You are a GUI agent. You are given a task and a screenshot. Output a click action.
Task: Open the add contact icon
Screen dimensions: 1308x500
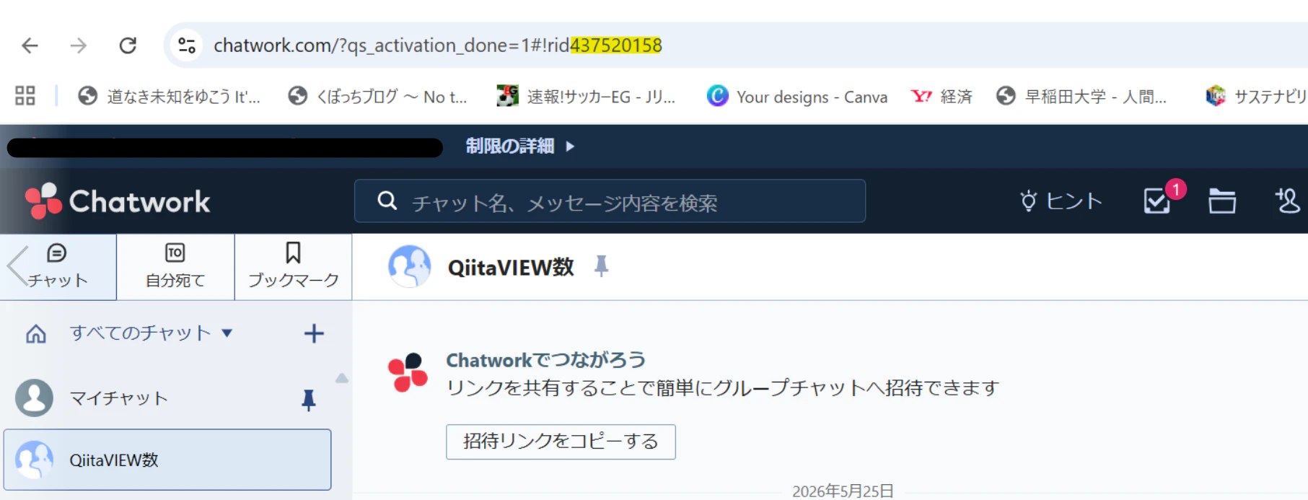[1287, 201]
